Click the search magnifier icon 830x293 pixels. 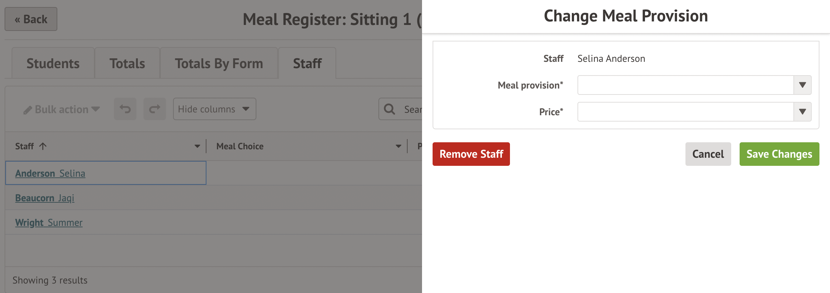pyautogui.click(x=389, y=109)
